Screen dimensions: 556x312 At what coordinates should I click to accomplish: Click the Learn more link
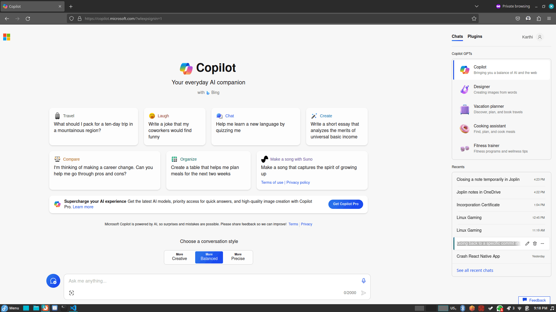pos(83,207)
